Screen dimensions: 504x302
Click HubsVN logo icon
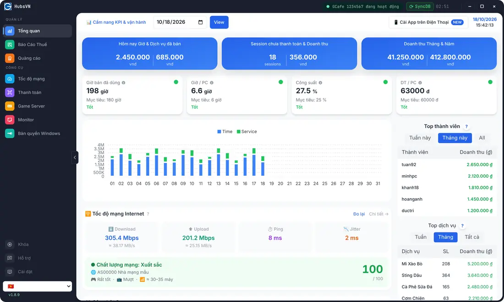8,6
